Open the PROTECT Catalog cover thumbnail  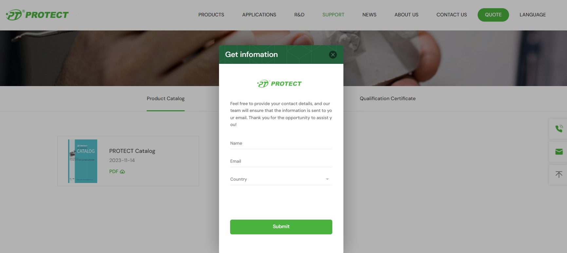click(x=82, y=161)
